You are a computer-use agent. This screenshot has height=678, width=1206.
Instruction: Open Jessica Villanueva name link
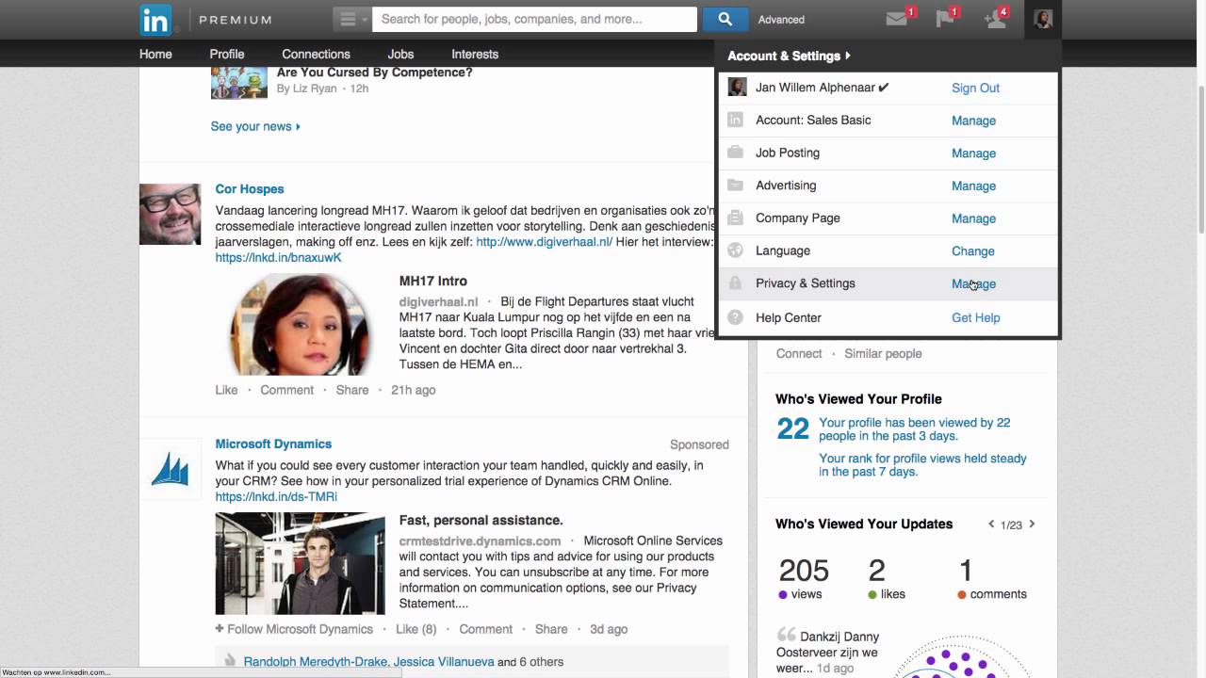point(444,662)
